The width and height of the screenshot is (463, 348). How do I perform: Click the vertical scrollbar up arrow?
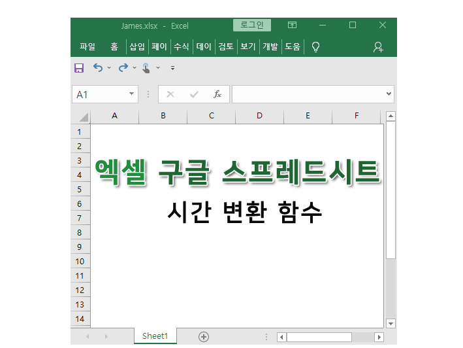pyautogui.click(x=391, y=116)
